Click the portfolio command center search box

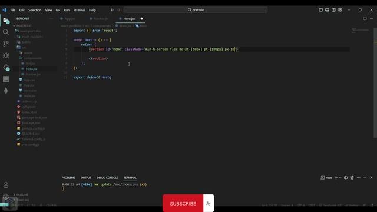click(x=196, y=10)
